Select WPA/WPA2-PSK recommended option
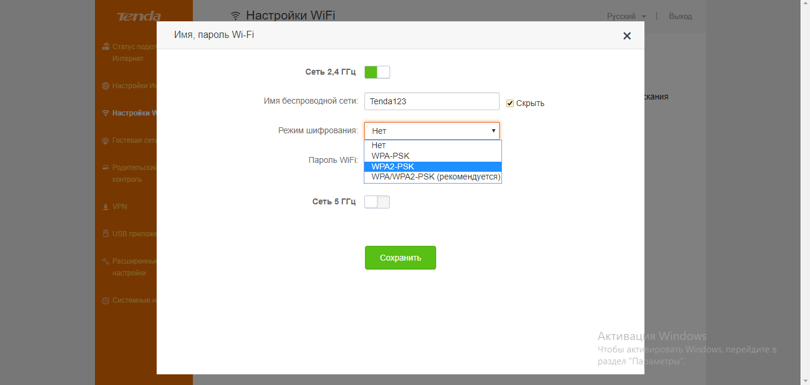This screenshot has height=385, width=810. pyautogui.click(x=433, y=177)
